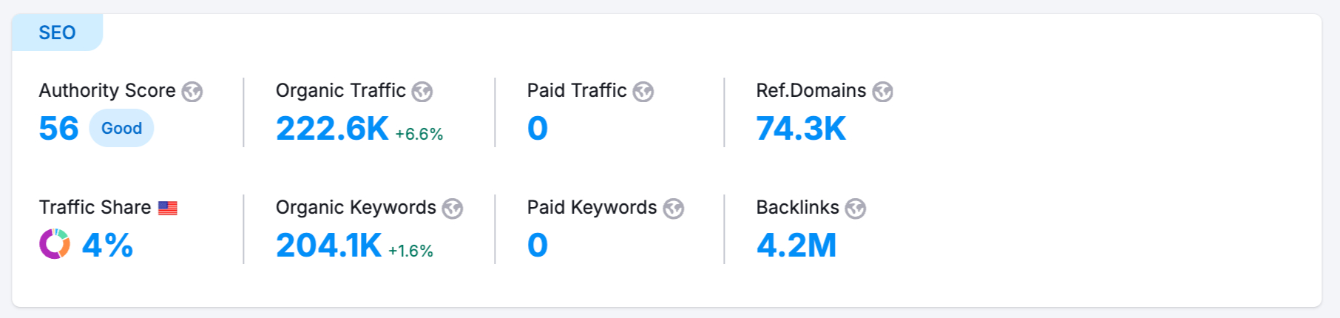This screenshot has width=1340, height=318.
Task: Click the Traffic Share donut chart
Action: pos(55,244)
